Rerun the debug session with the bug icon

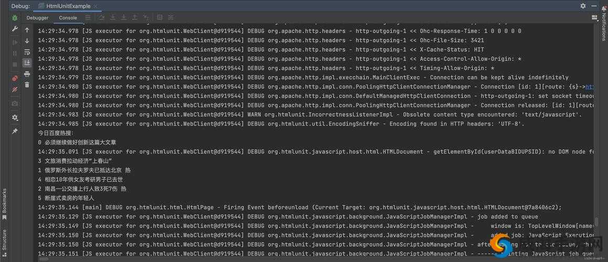(15, 18)
